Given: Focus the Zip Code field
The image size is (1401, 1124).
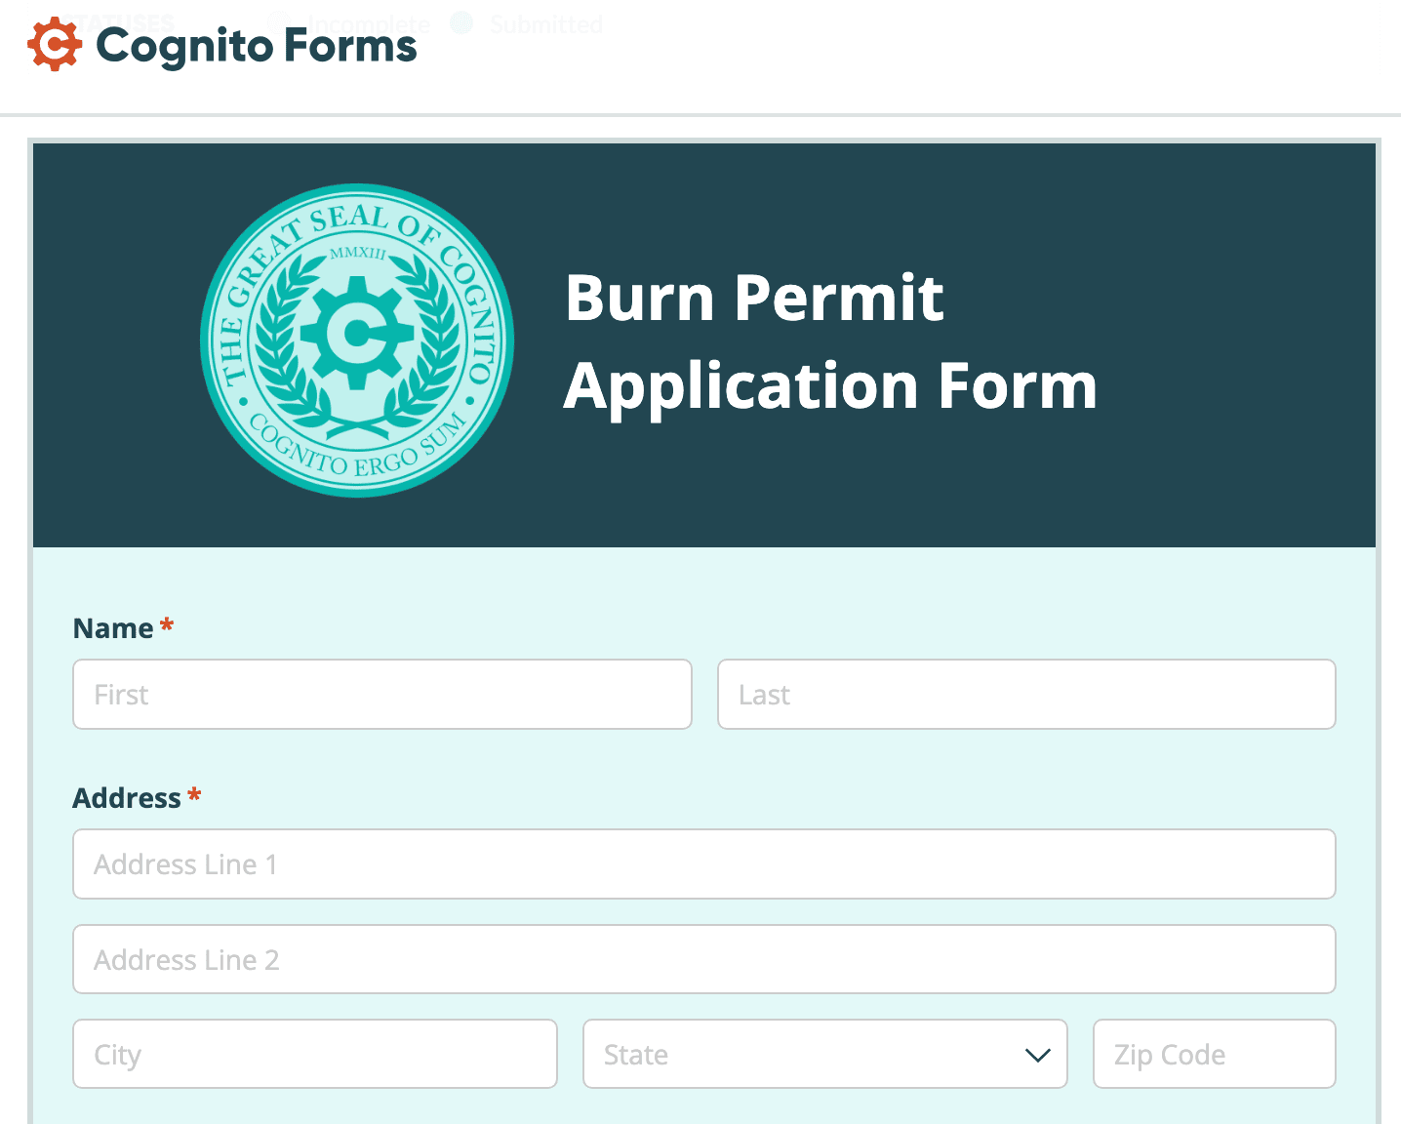Looking at the screenshot, I should tap(1214, 1054).
